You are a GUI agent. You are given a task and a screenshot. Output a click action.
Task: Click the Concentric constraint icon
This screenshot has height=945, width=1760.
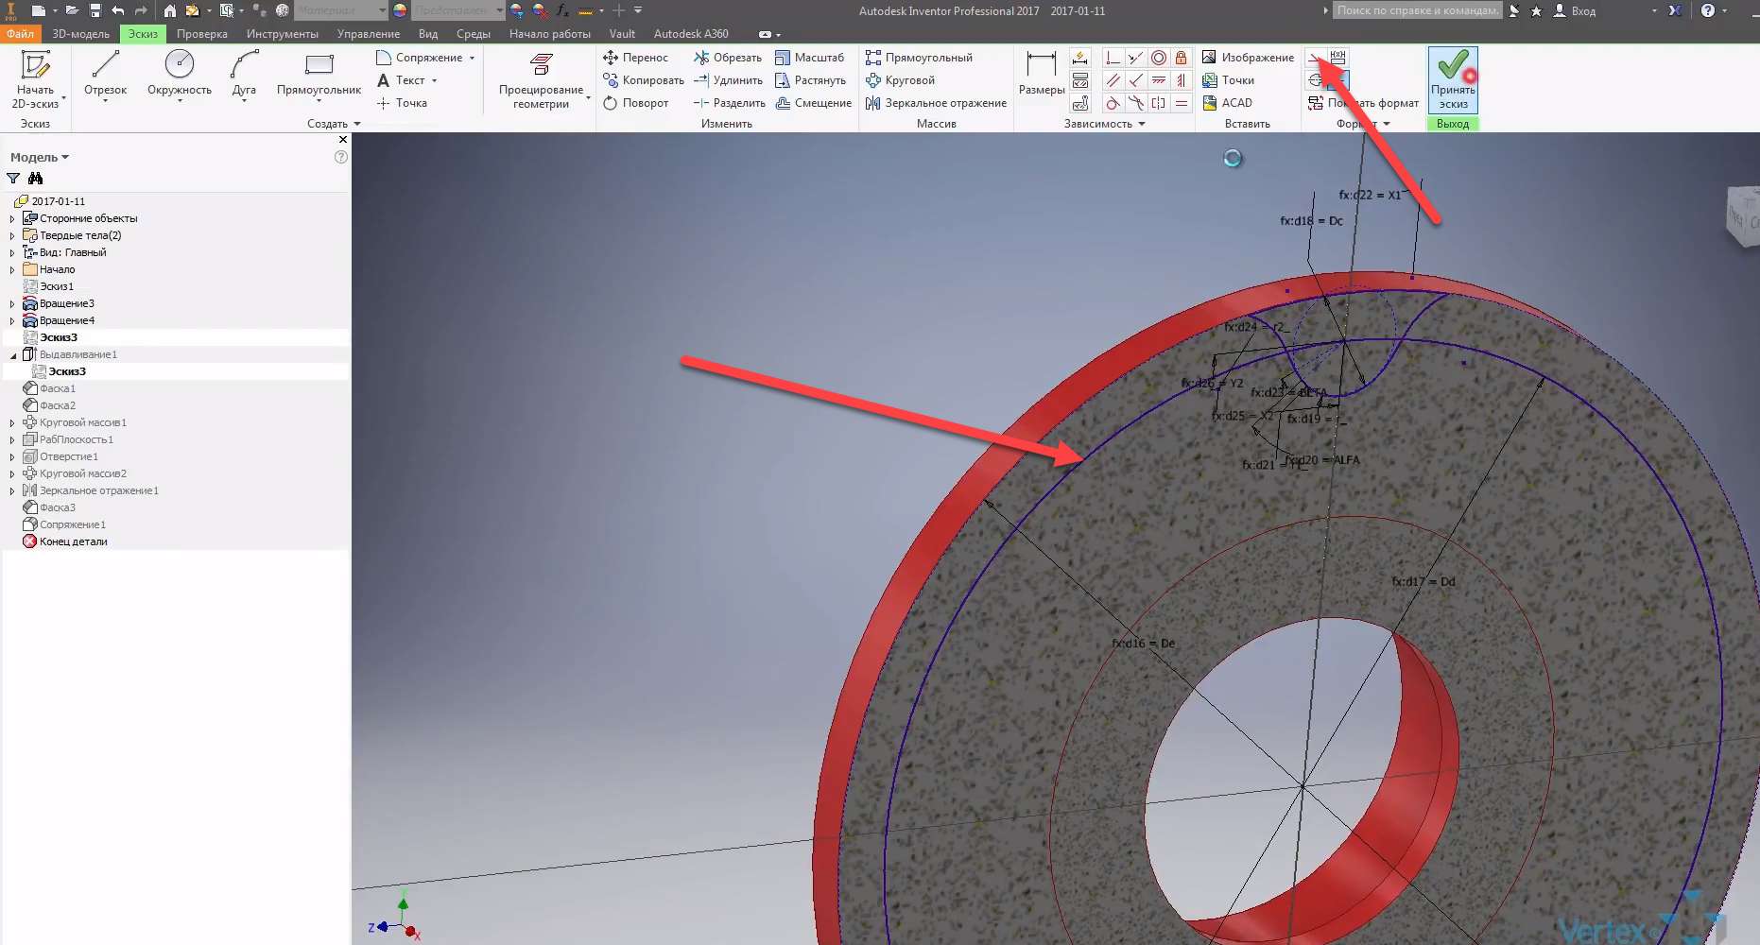[x=1159, y=58]
